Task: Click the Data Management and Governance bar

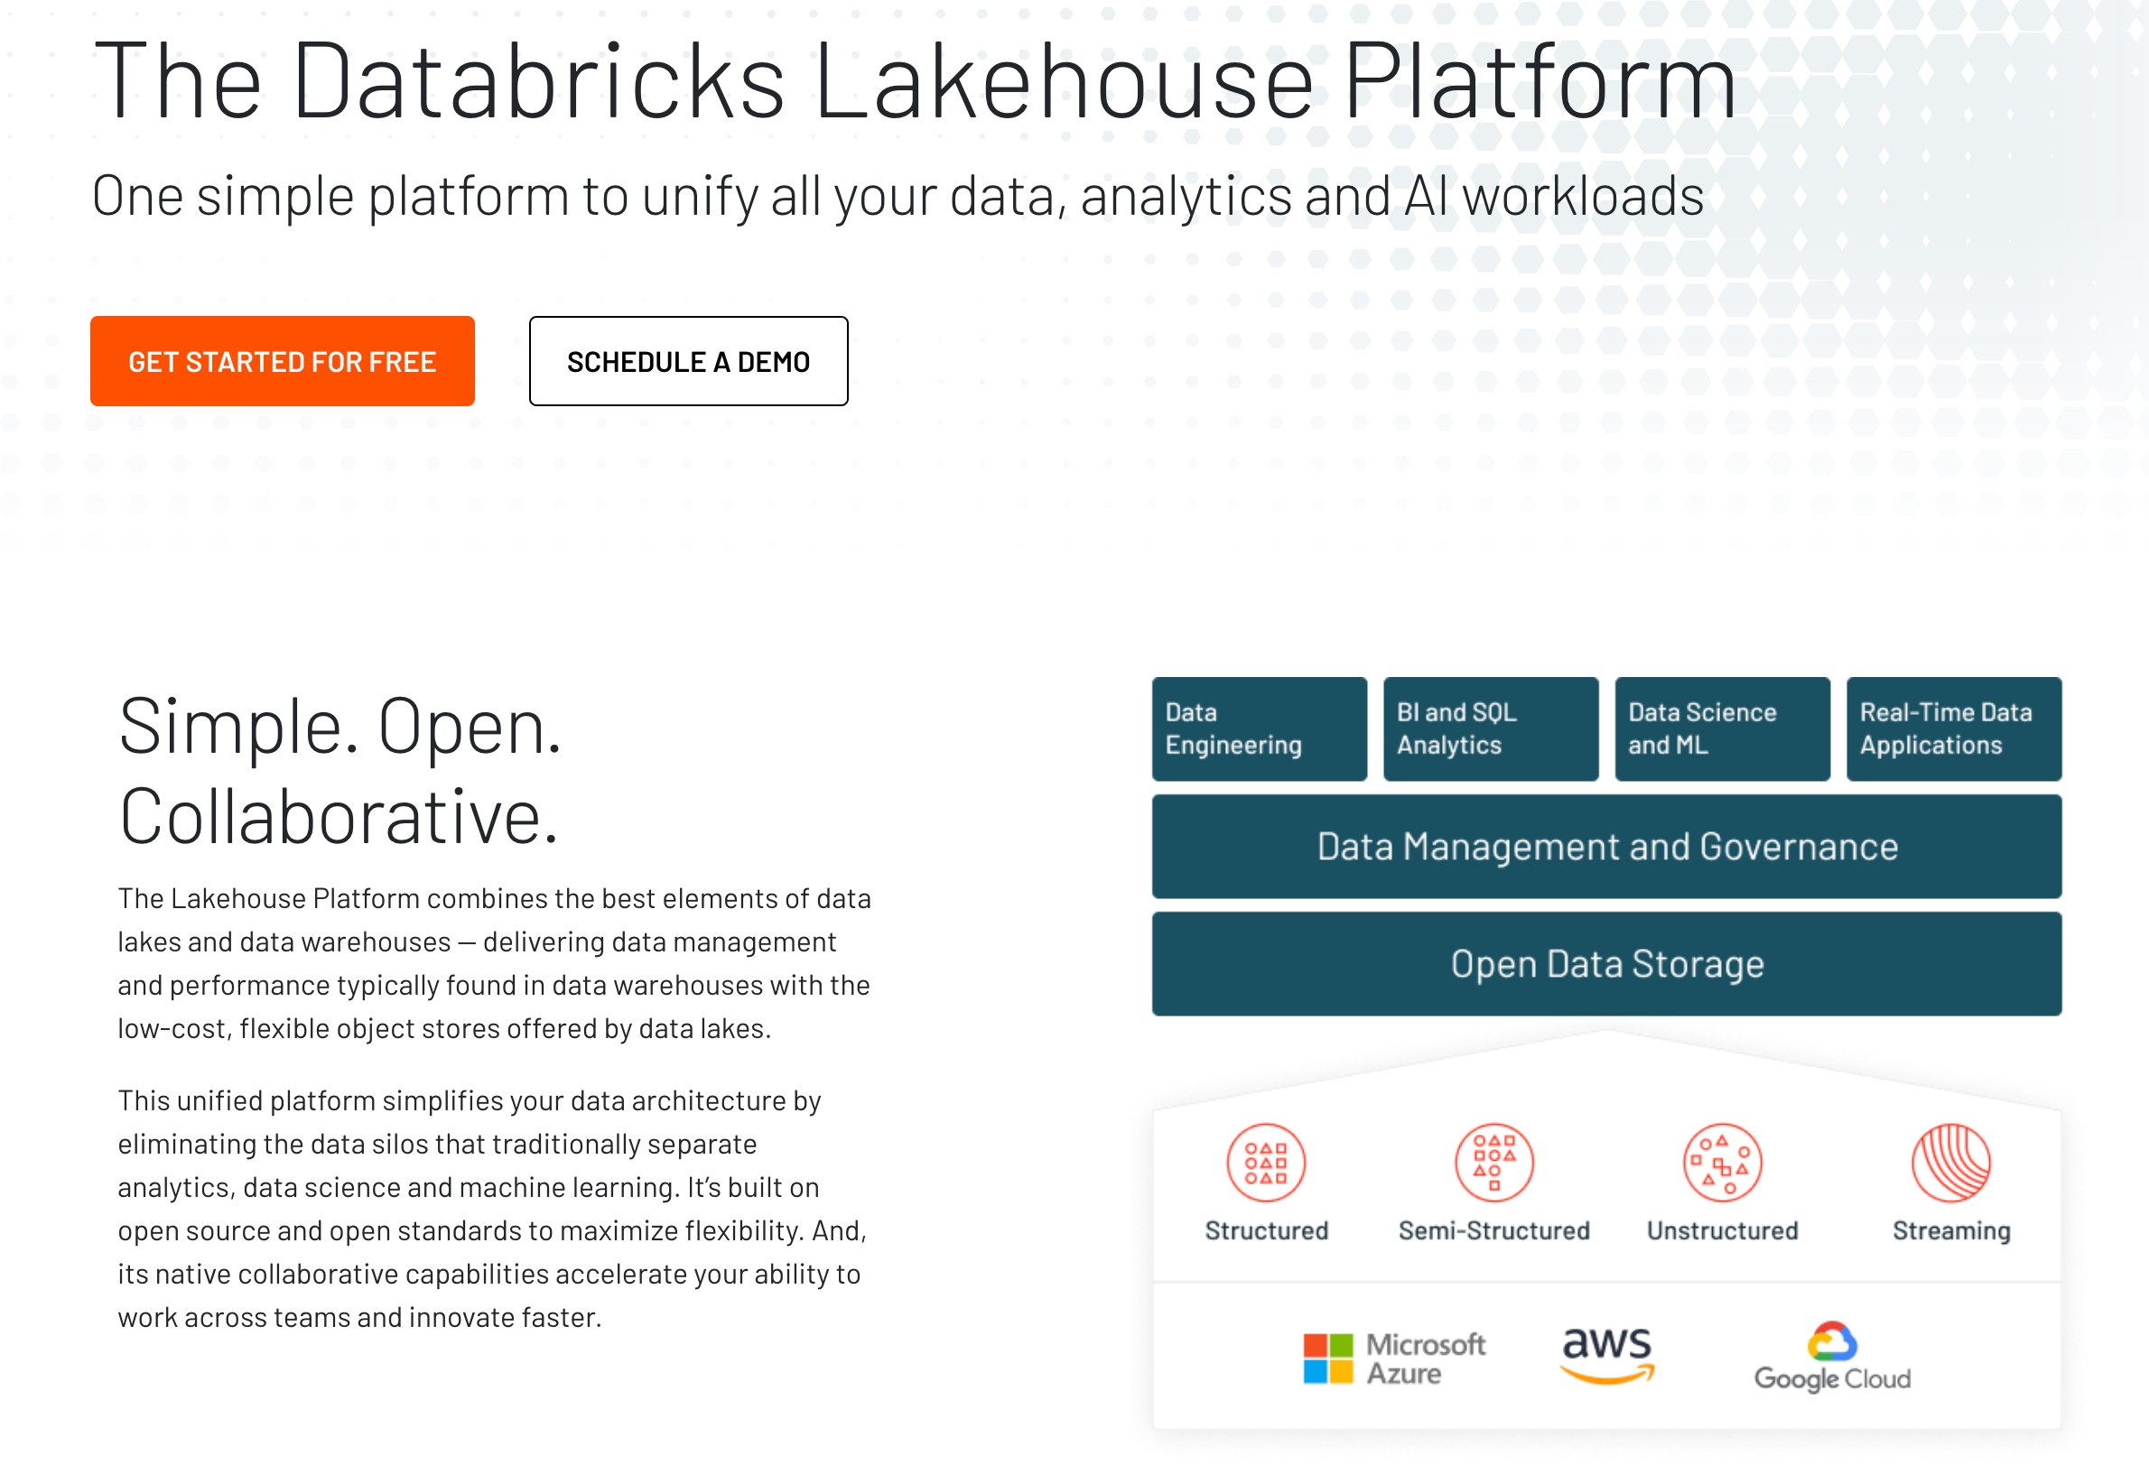Action: pyautogui.click(x=1606, y=846)
